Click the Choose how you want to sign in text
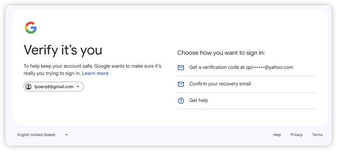The image size is (337, 151). point(221,53)
